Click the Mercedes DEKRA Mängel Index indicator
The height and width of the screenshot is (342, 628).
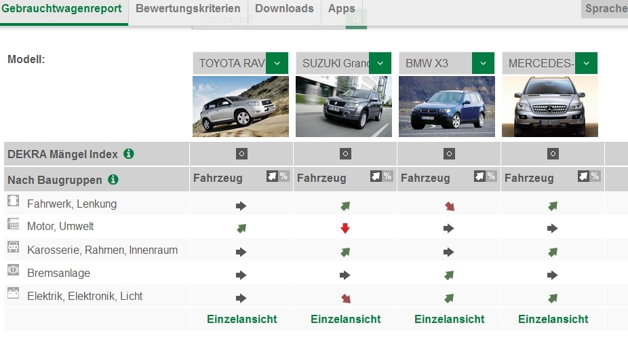553,153
